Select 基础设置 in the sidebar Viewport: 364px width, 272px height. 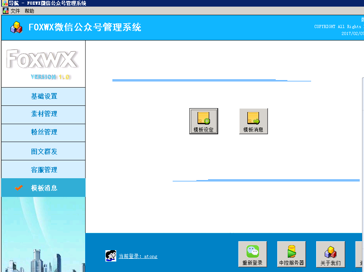click(44, 97)
